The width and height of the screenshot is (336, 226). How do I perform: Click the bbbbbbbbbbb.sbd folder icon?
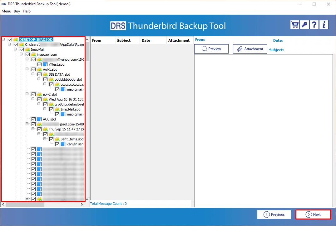(x=51, y=79)
